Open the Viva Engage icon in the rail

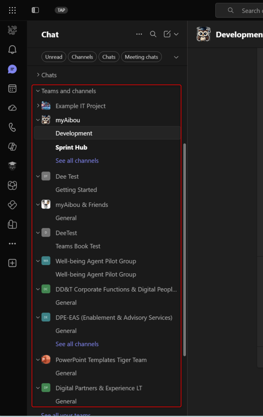12,185
